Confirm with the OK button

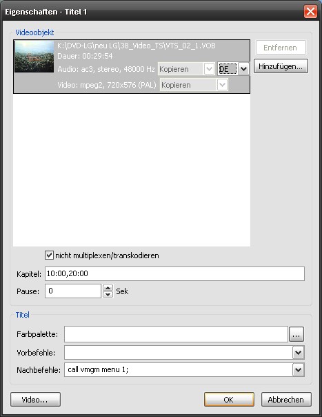click(x=229, y=400)
